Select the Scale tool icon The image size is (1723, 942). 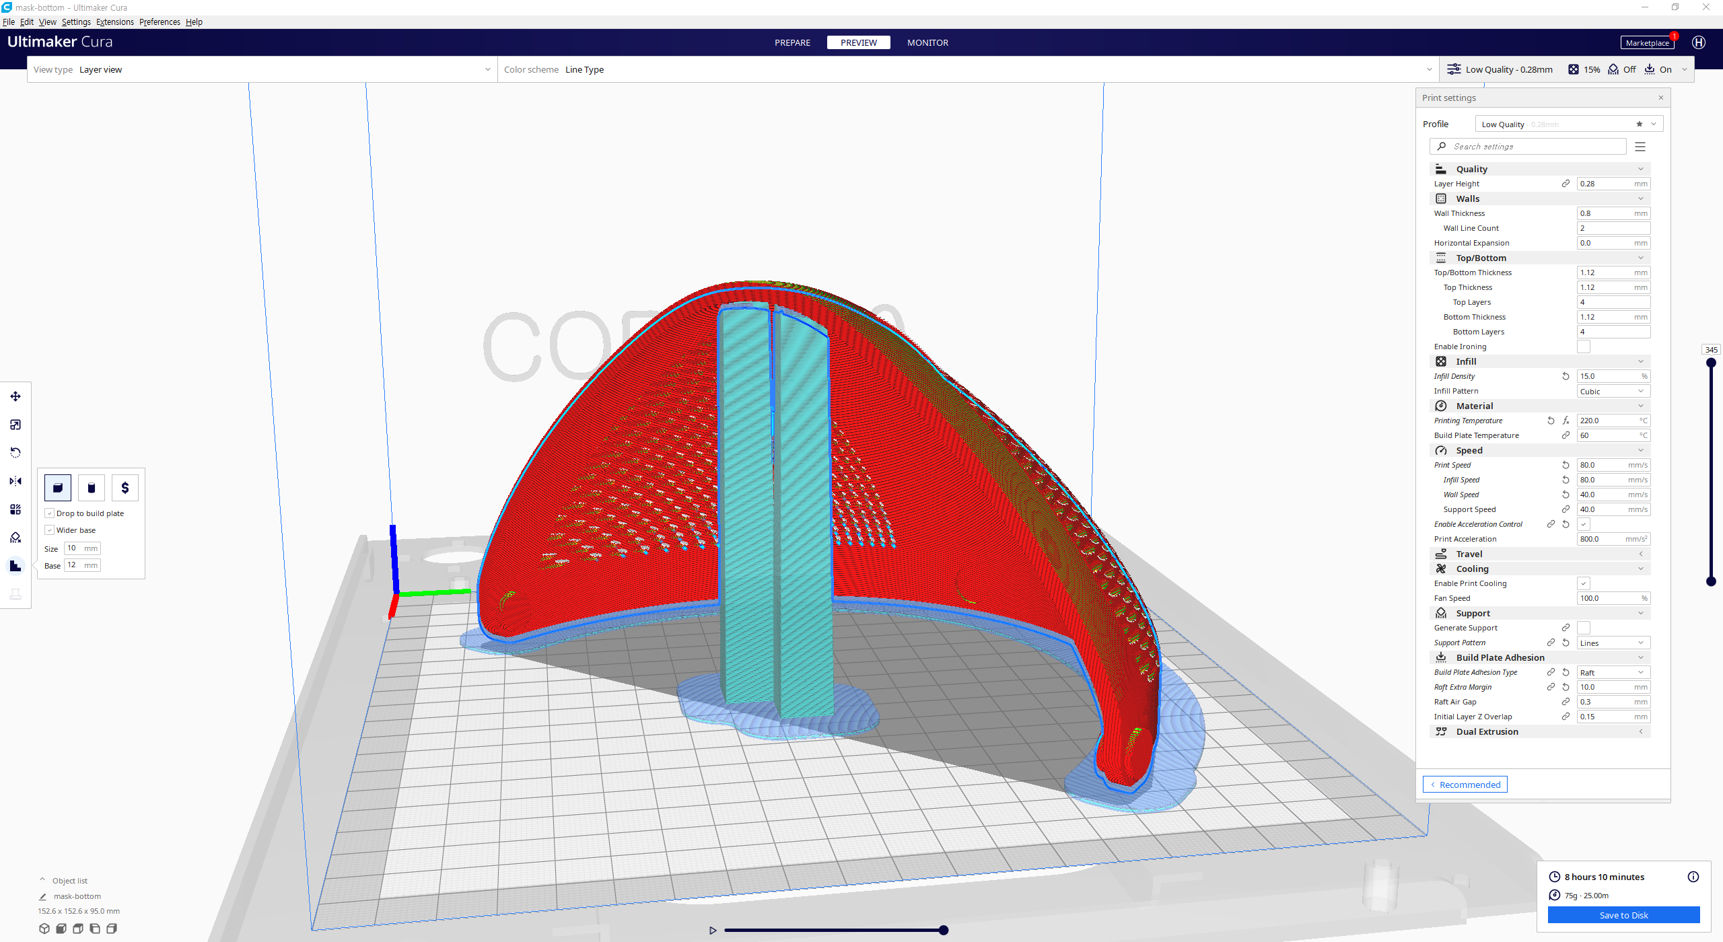pyautogui.click(x=15, y=425)
